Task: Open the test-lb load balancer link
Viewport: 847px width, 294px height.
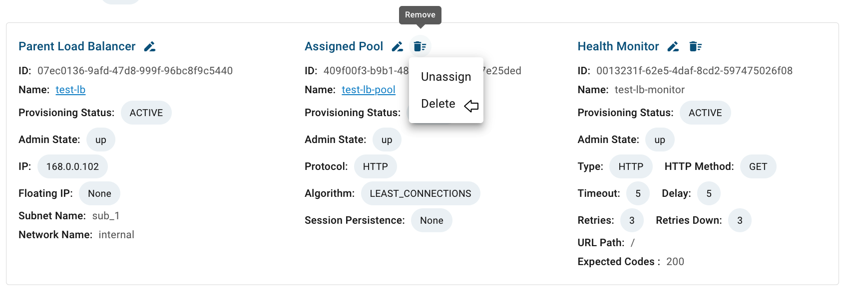Action: click(x=70, y=90)
